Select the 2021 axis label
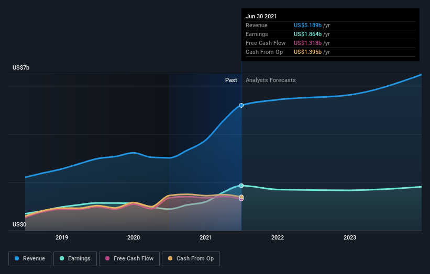The image size is (430, 274). (x=206, y=237)
